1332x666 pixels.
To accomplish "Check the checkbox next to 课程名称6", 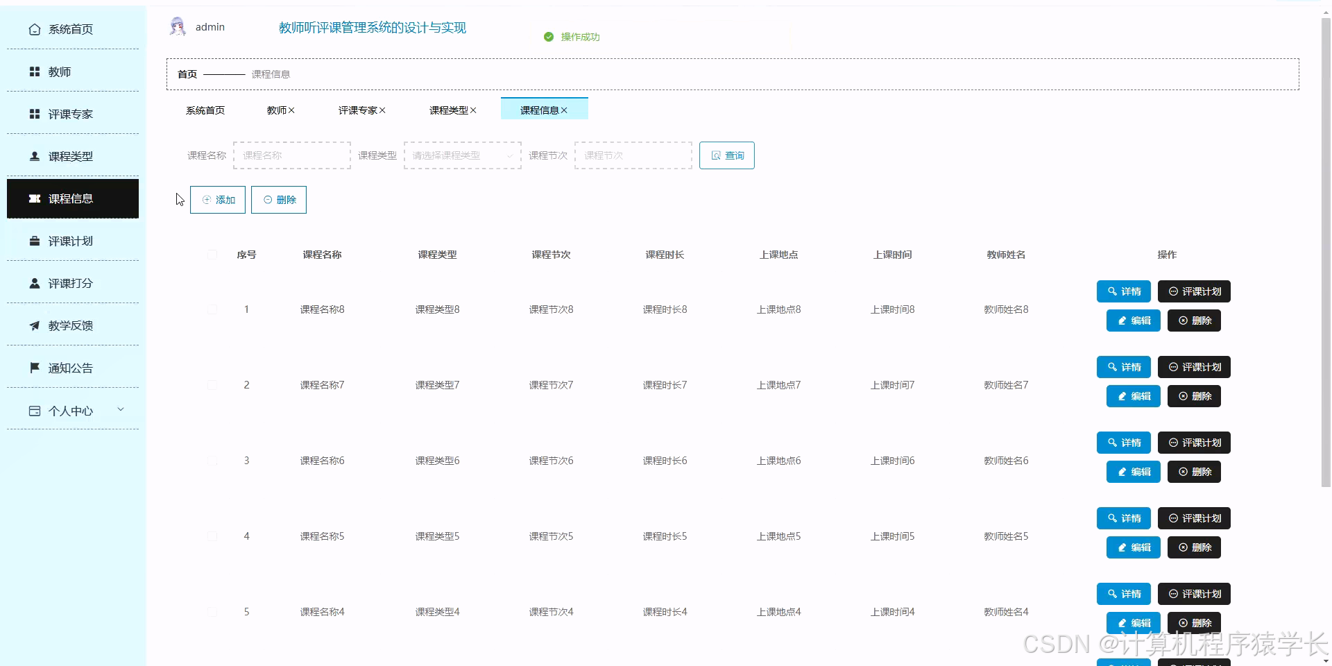I will tap(212, 460).
